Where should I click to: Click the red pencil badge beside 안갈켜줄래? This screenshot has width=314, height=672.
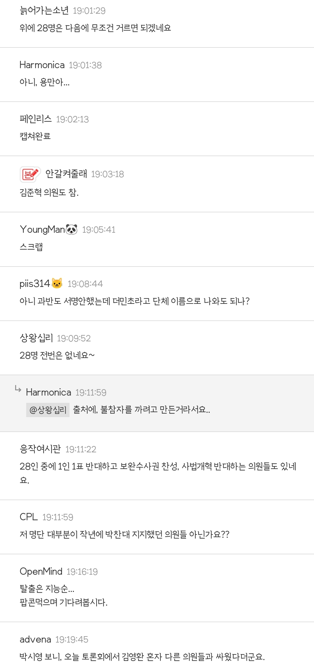pos(30,174)
